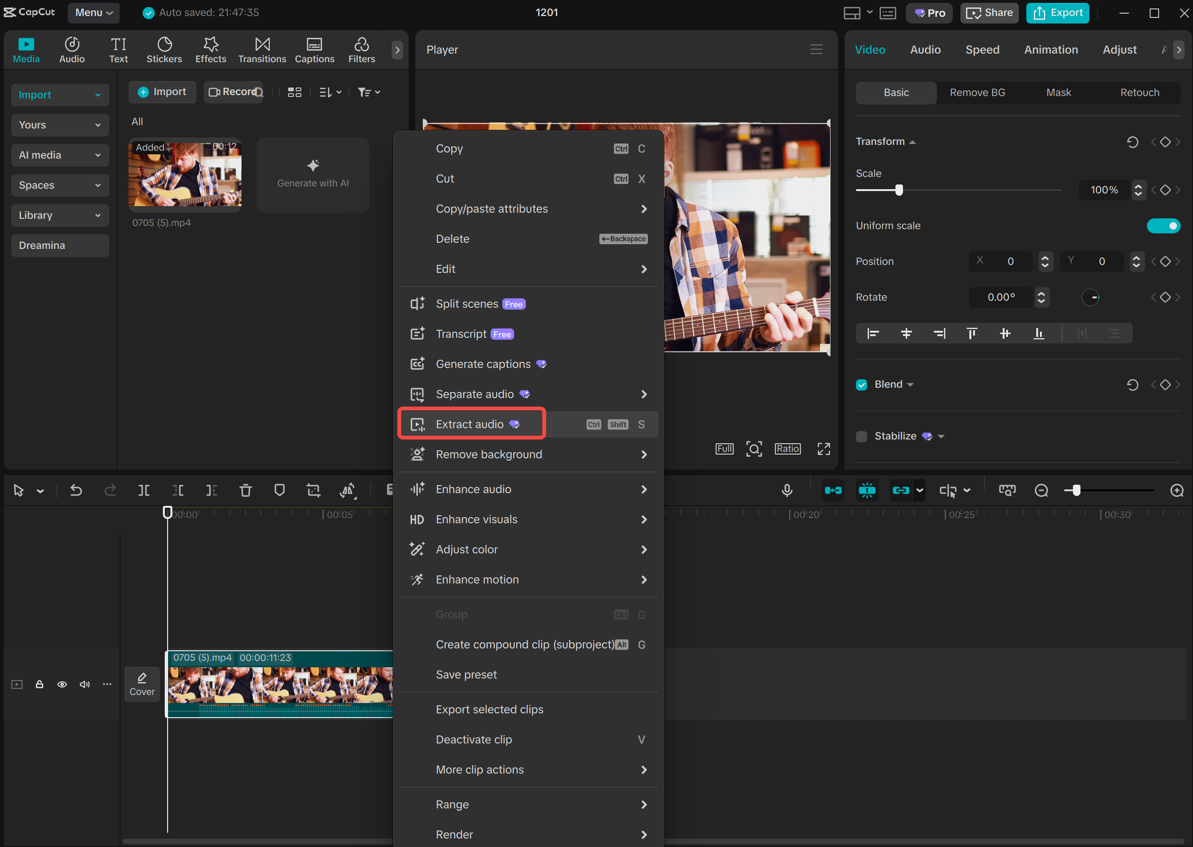Select the delete clip icon
This screenshot has width=1193, height=847.
tap(245, 490)
